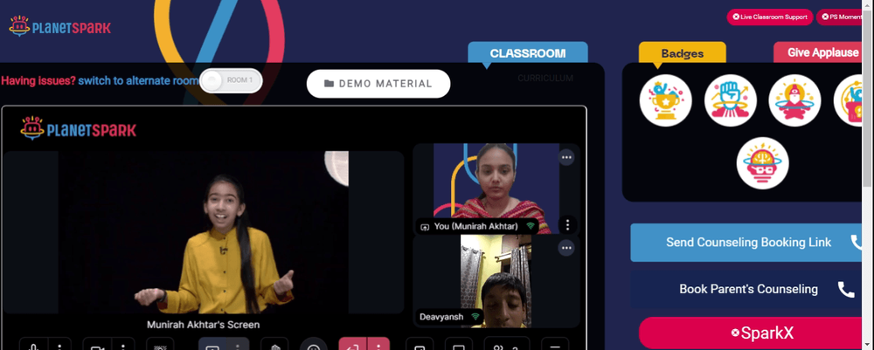Toggle the microphone in meeting toolbar

coord(33,345)
